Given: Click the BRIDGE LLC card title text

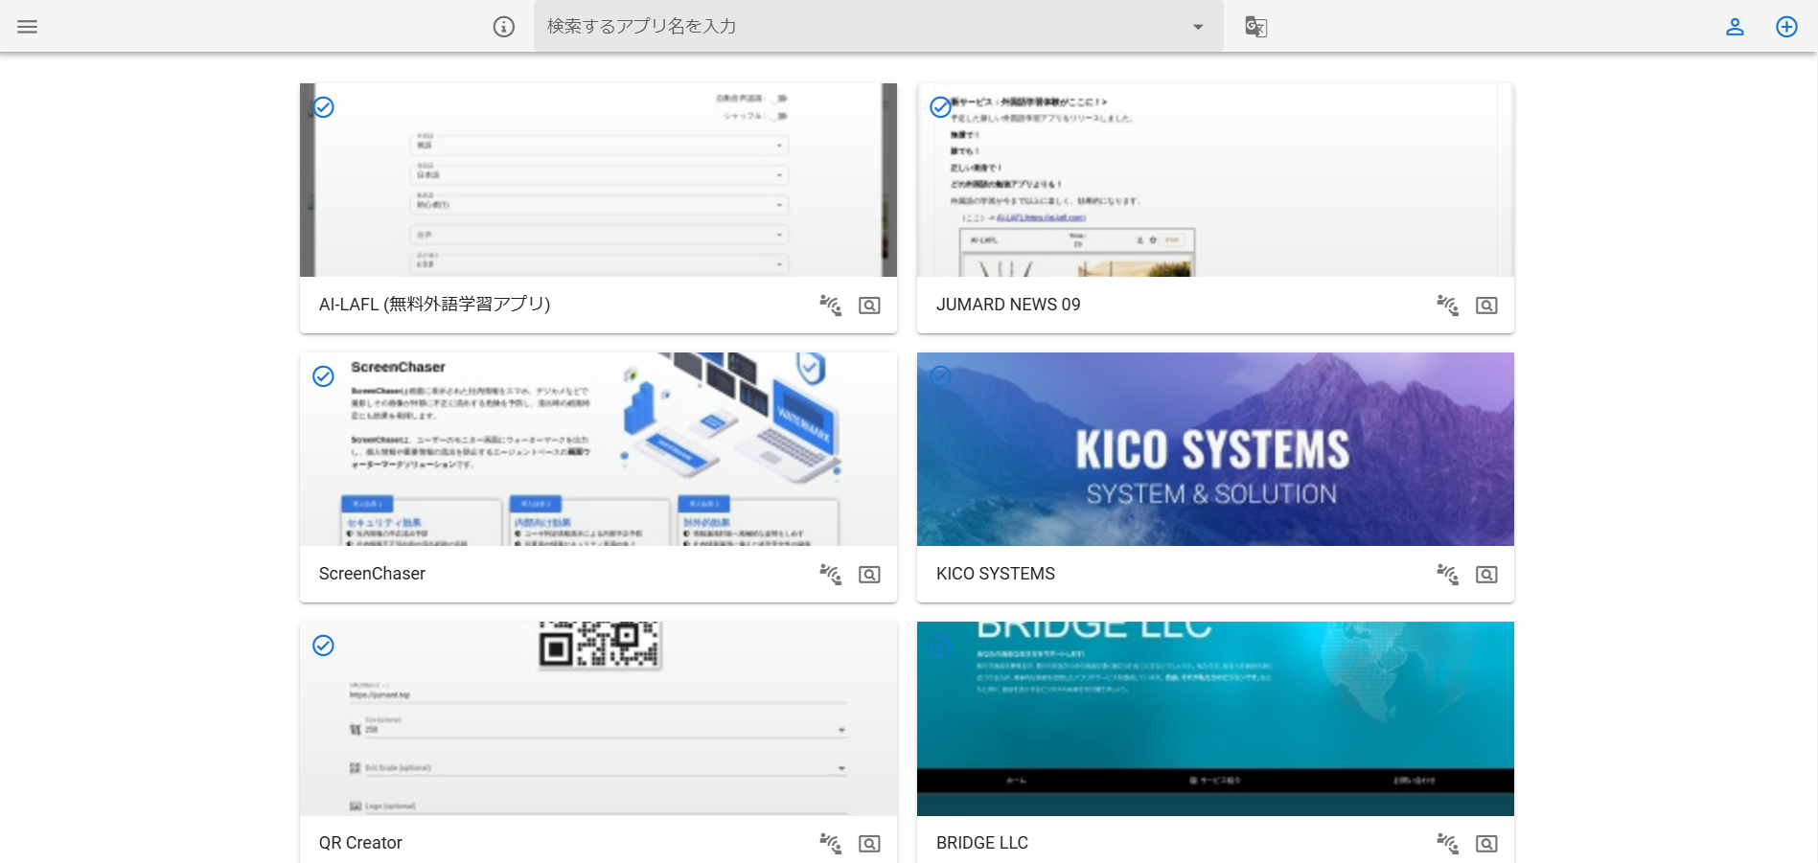Looking at the screenshot, I should pyautogui.click(x=982, y=843).
